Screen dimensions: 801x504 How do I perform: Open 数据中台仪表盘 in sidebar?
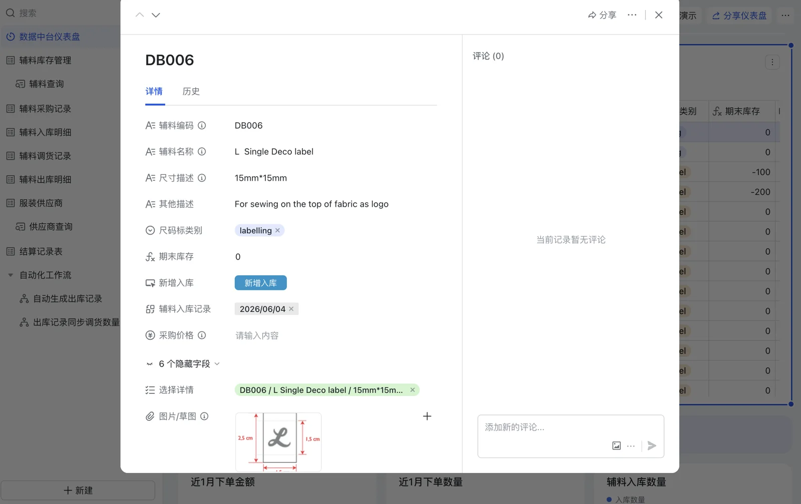pos(60,37)
